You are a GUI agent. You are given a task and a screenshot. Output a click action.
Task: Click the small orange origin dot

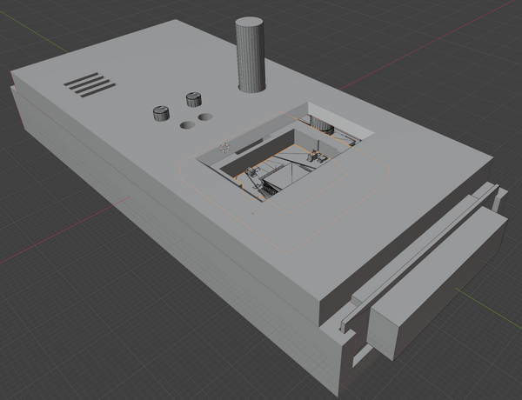(x=252, y=213)
